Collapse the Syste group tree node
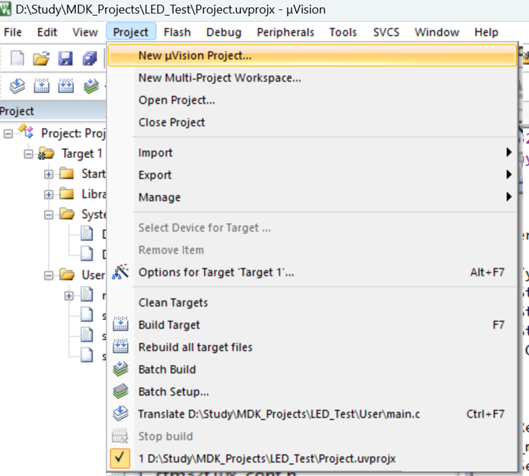This screenshot has height=476, width=529. [49, 215]
